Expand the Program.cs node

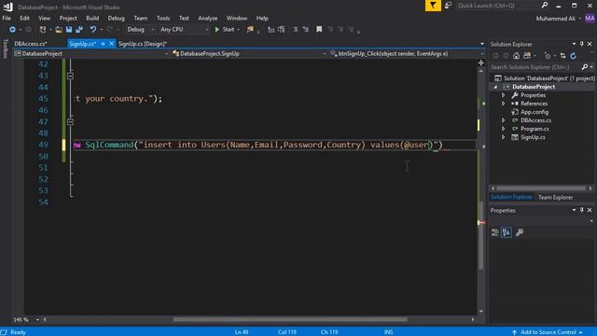(504, 129)
